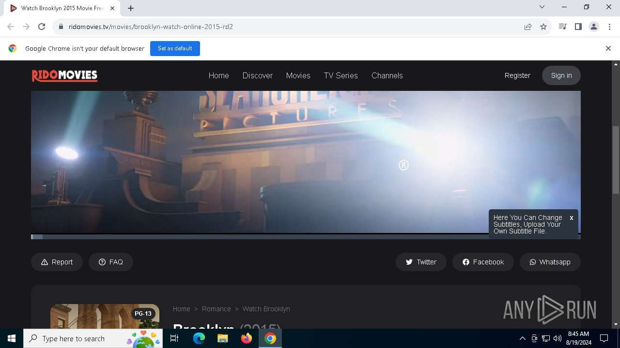Open the TV Series section
Image resolution: width=620 pixels, height=348 pixels.
pos(341,75)
